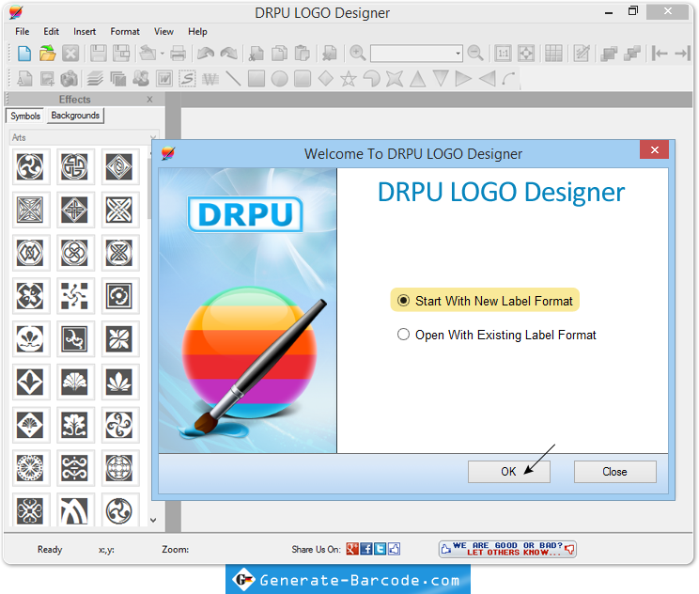Share on Facebook icon in status bar
This screenshot has height=594, width=699.
366,549
